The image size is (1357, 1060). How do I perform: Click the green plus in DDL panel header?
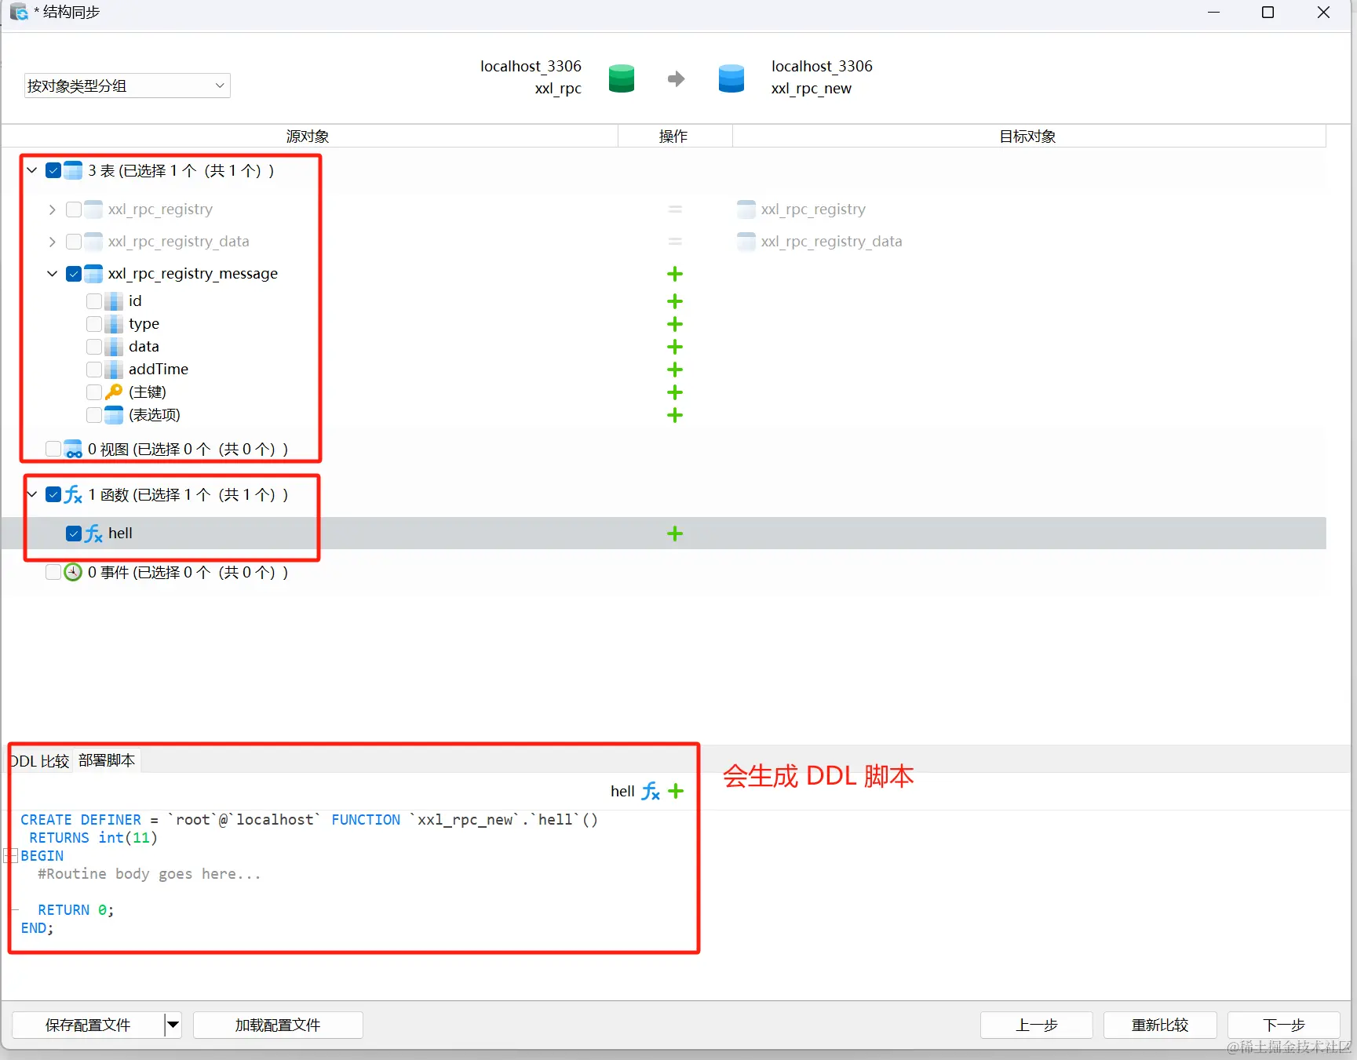pos(676,791)
